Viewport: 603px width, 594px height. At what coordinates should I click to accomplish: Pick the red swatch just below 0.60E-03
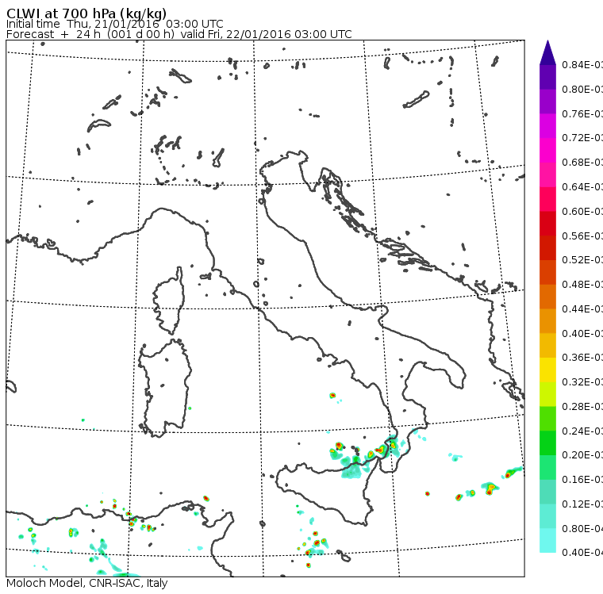point(547,224)
